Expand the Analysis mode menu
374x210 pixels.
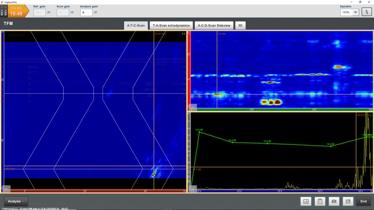coord(16,201)
